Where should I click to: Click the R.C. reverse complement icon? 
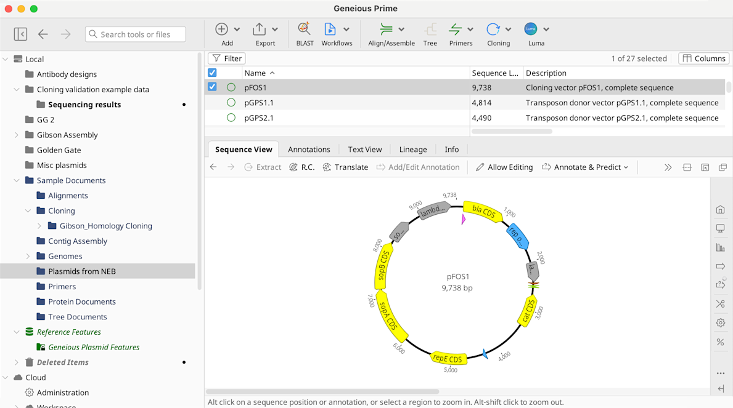click(x=293, y=167)
